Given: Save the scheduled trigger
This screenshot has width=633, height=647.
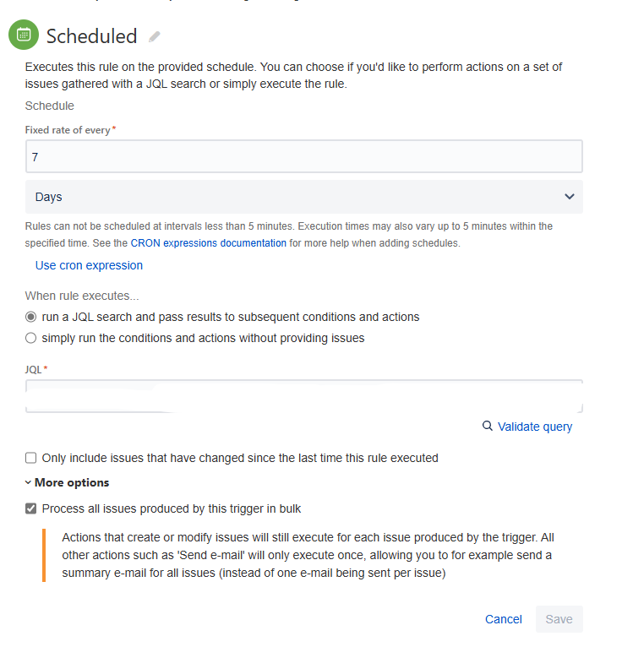Looking at the screenshot, I should click(x=559, y=619).
